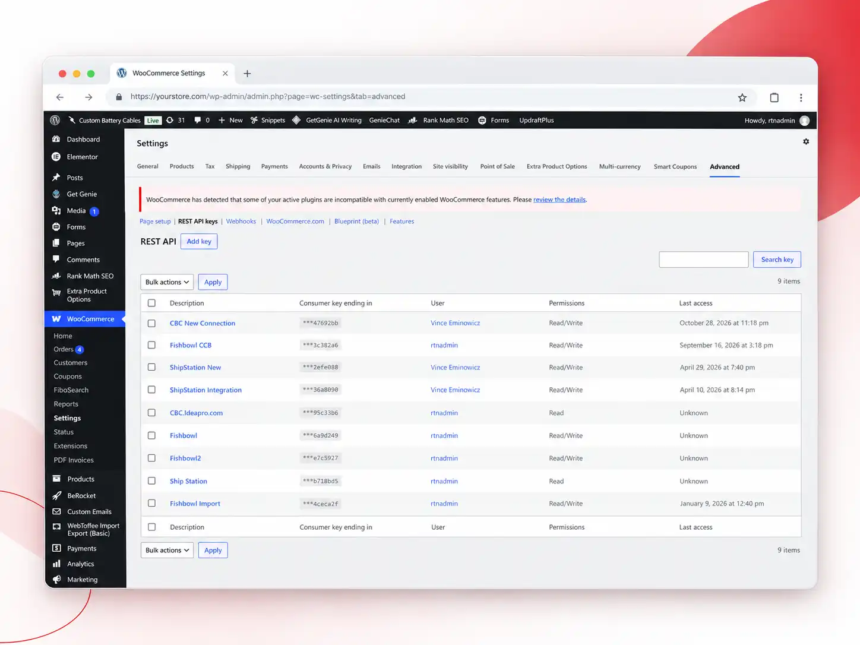Open Elementor from the sidebar icon
The height and width of the screenshot is (645, 860).
56,157
